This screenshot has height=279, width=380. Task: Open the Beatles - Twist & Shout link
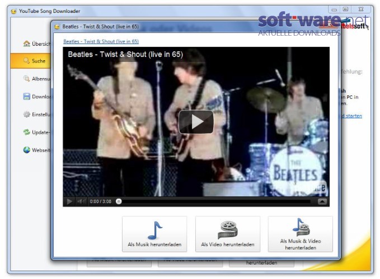(101, 41)
